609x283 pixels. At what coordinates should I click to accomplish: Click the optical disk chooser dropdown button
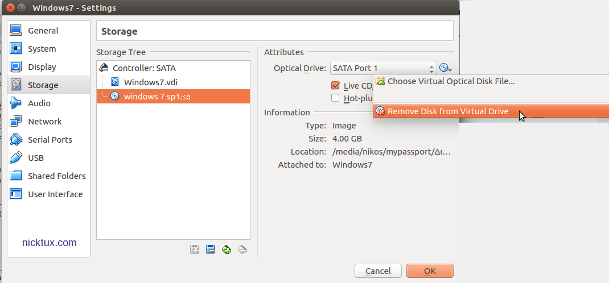click(x=446, y=68)
